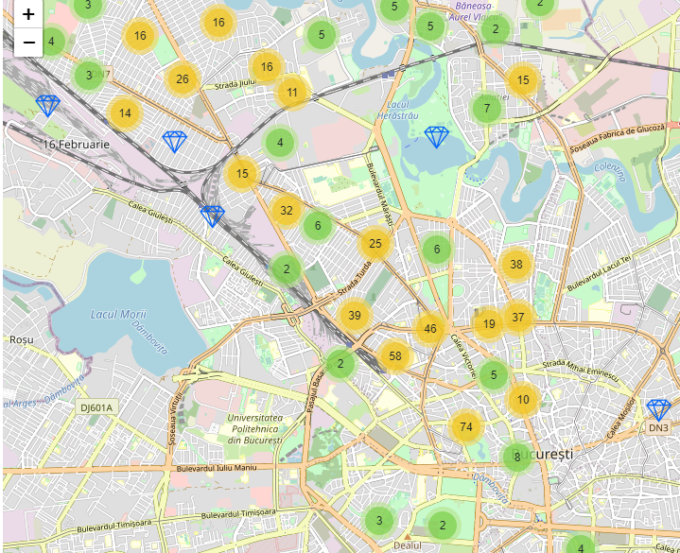The height and width of the screenshot is (553, 680).
Task: Click the zoom out minus button
Action: 28,43
